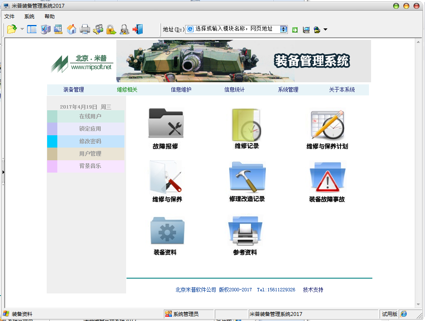Expand the arrow next to globe folder icon
This screenshot has height=321, width=425.
[326, 30]
